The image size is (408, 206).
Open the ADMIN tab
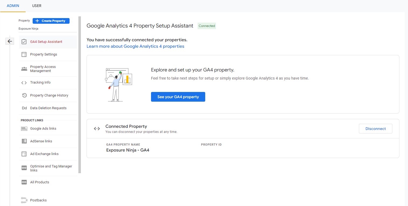[13, 6]
